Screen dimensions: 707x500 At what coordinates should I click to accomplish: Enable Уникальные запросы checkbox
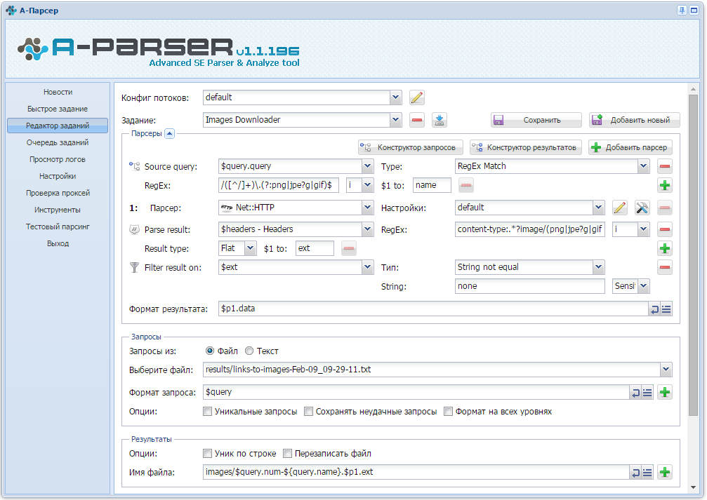coord(207,411)
